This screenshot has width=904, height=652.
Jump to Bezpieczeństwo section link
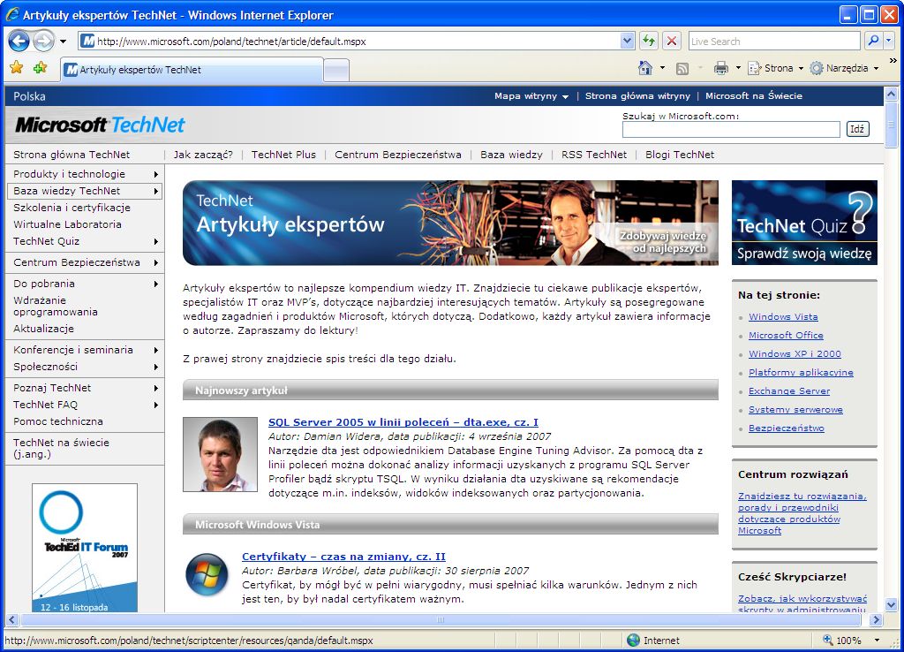(787, 428)
